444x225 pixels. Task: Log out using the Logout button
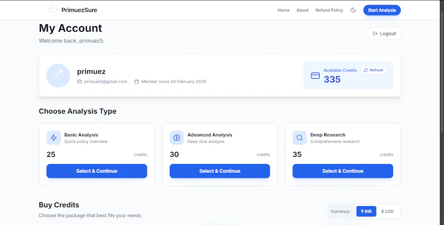tap(384, 34)
